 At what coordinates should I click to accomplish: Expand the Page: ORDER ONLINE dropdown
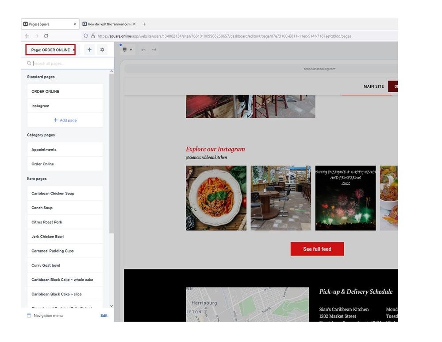(x=50, y=50)
